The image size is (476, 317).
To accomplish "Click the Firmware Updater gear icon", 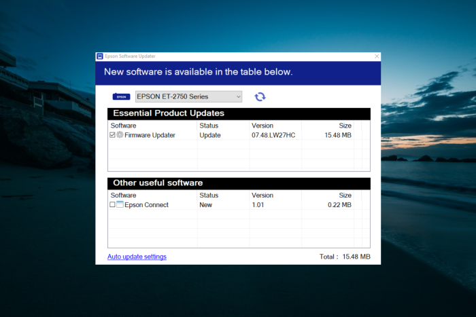I will (x=120, y=134).
